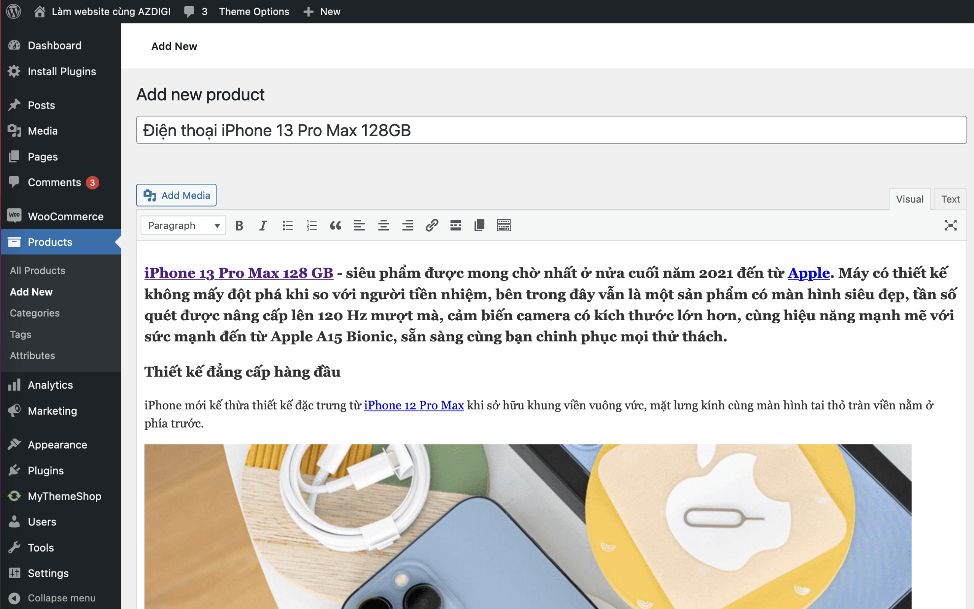The width and height of the screenshot is (974, 609).
Task: Insert a numbered list
Action: (311, 226)
